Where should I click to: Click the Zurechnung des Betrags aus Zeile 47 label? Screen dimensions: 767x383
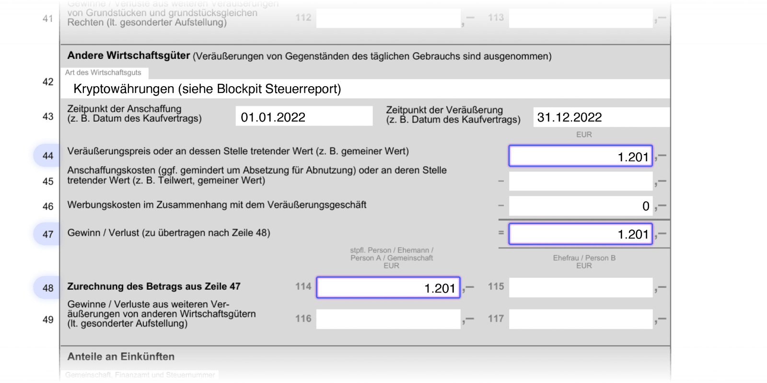tap(154, 286)
